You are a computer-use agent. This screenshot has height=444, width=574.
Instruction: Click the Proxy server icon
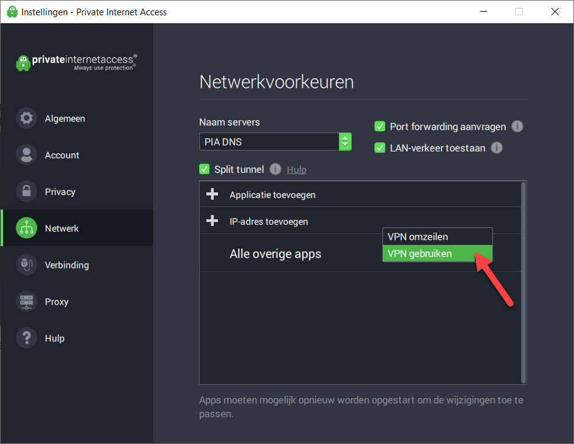pyautogui.click(x=26, y=301)
